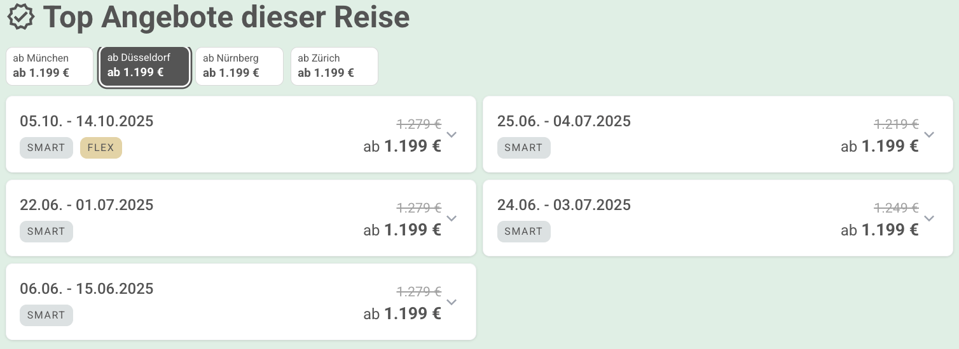959x349 pixels.
Task: Click SMART tag on 22.06. - 01.07.2025 offer
Action: [x=46, y=232]
